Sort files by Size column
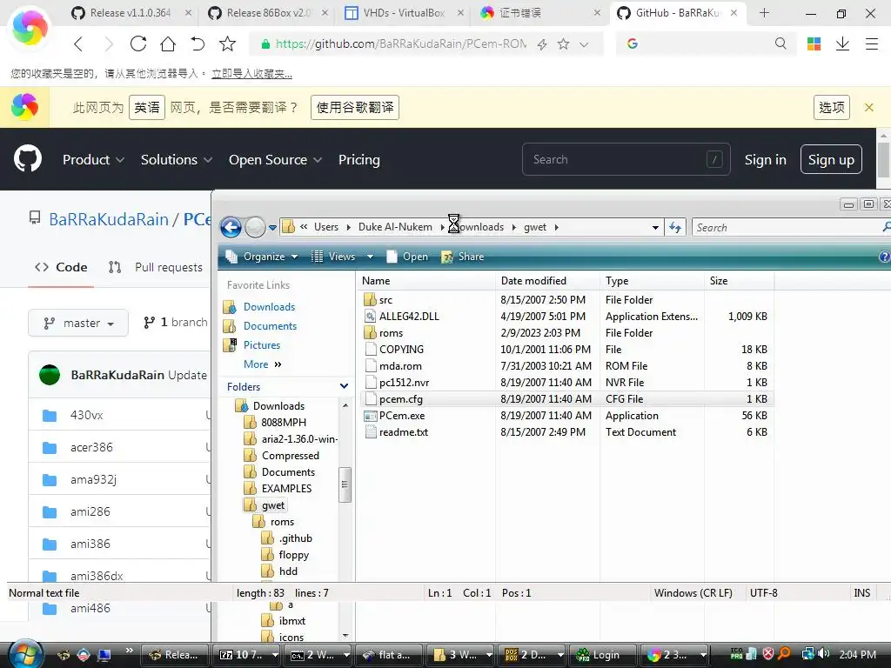The height and width of the screenshot is (668, 891). (740, 281)
